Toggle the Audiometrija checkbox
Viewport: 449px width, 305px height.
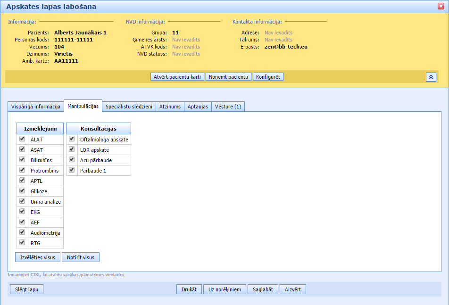22,232
